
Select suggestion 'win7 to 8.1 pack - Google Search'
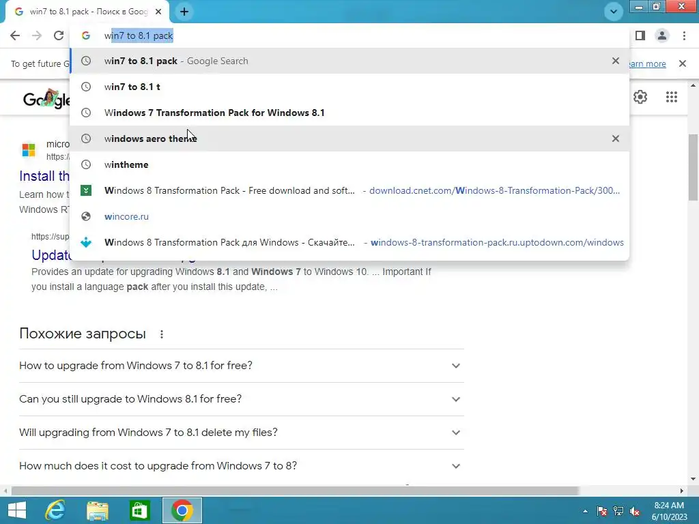[x=349, y=61]
